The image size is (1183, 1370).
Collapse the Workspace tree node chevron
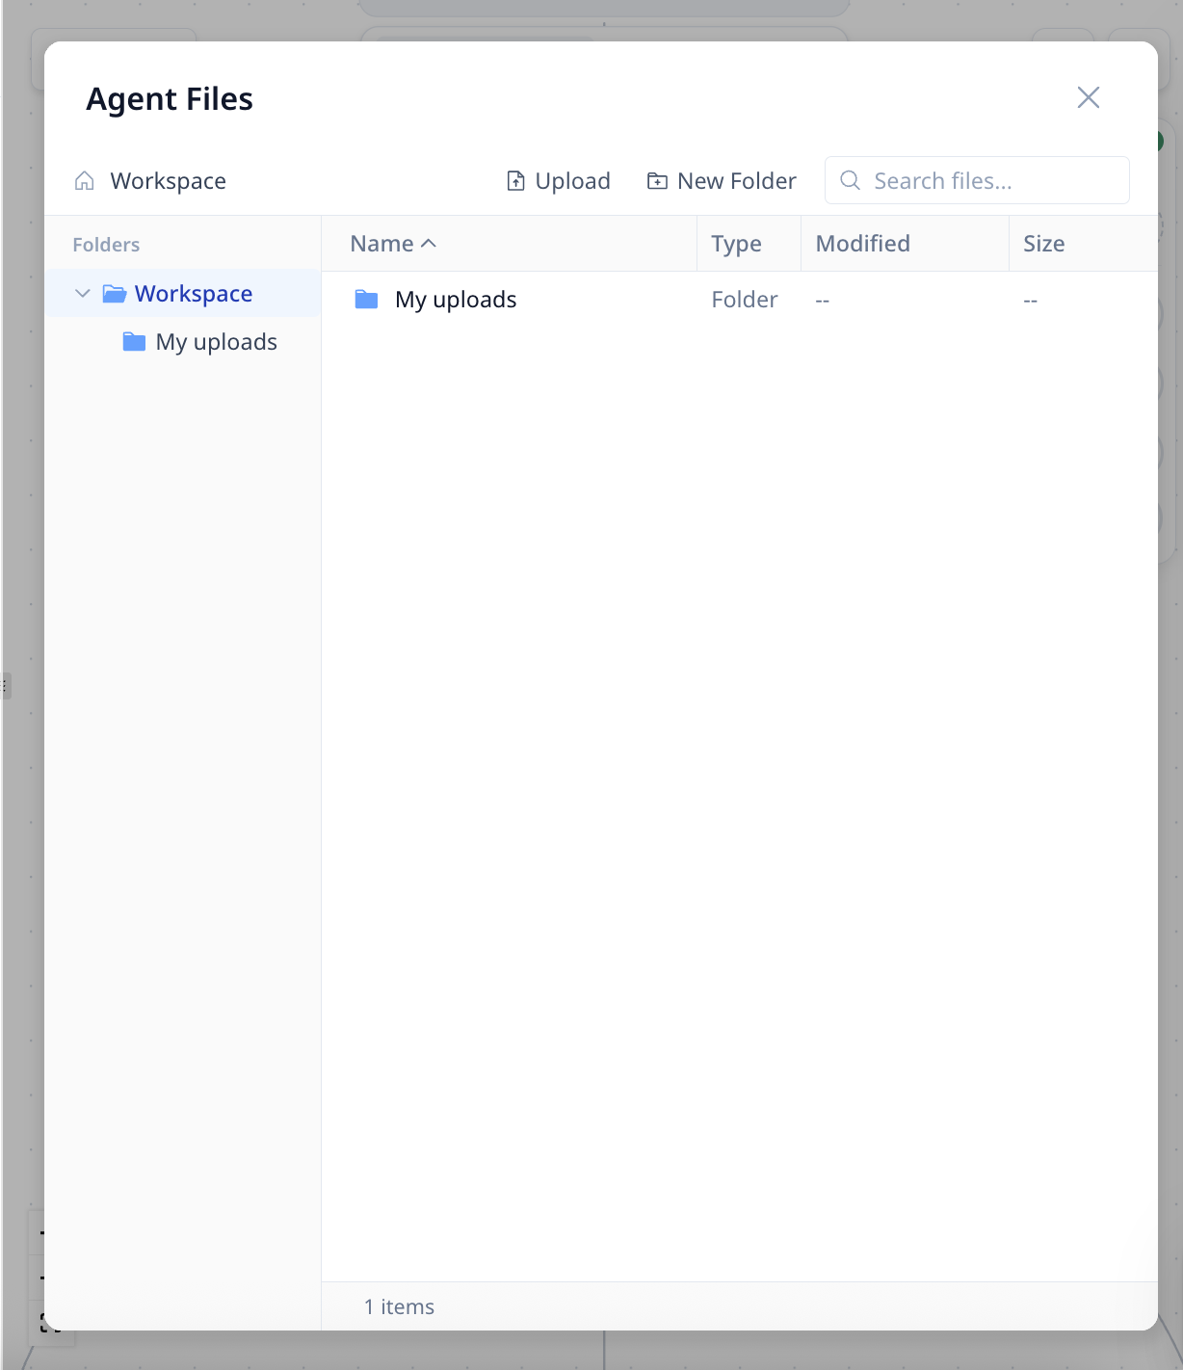pos(83,294)
